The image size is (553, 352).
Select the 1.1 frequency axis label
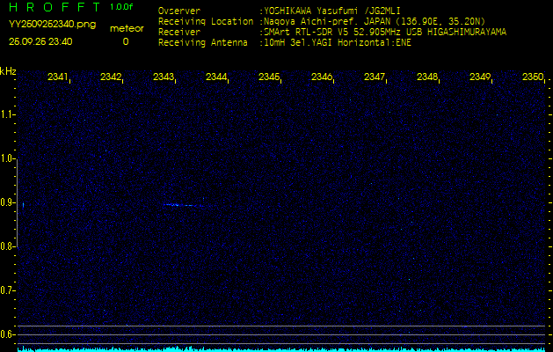point(8,114)
